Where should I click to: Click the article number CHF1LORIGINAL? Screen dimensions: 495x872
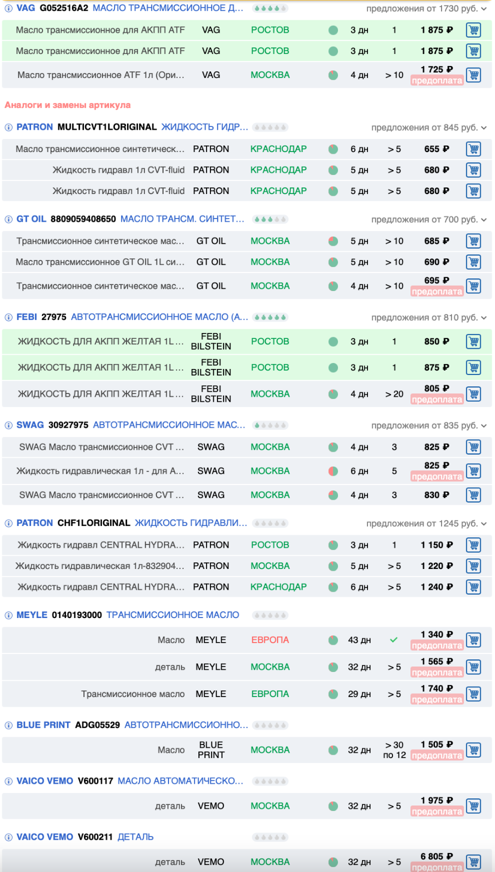(94, 523)
